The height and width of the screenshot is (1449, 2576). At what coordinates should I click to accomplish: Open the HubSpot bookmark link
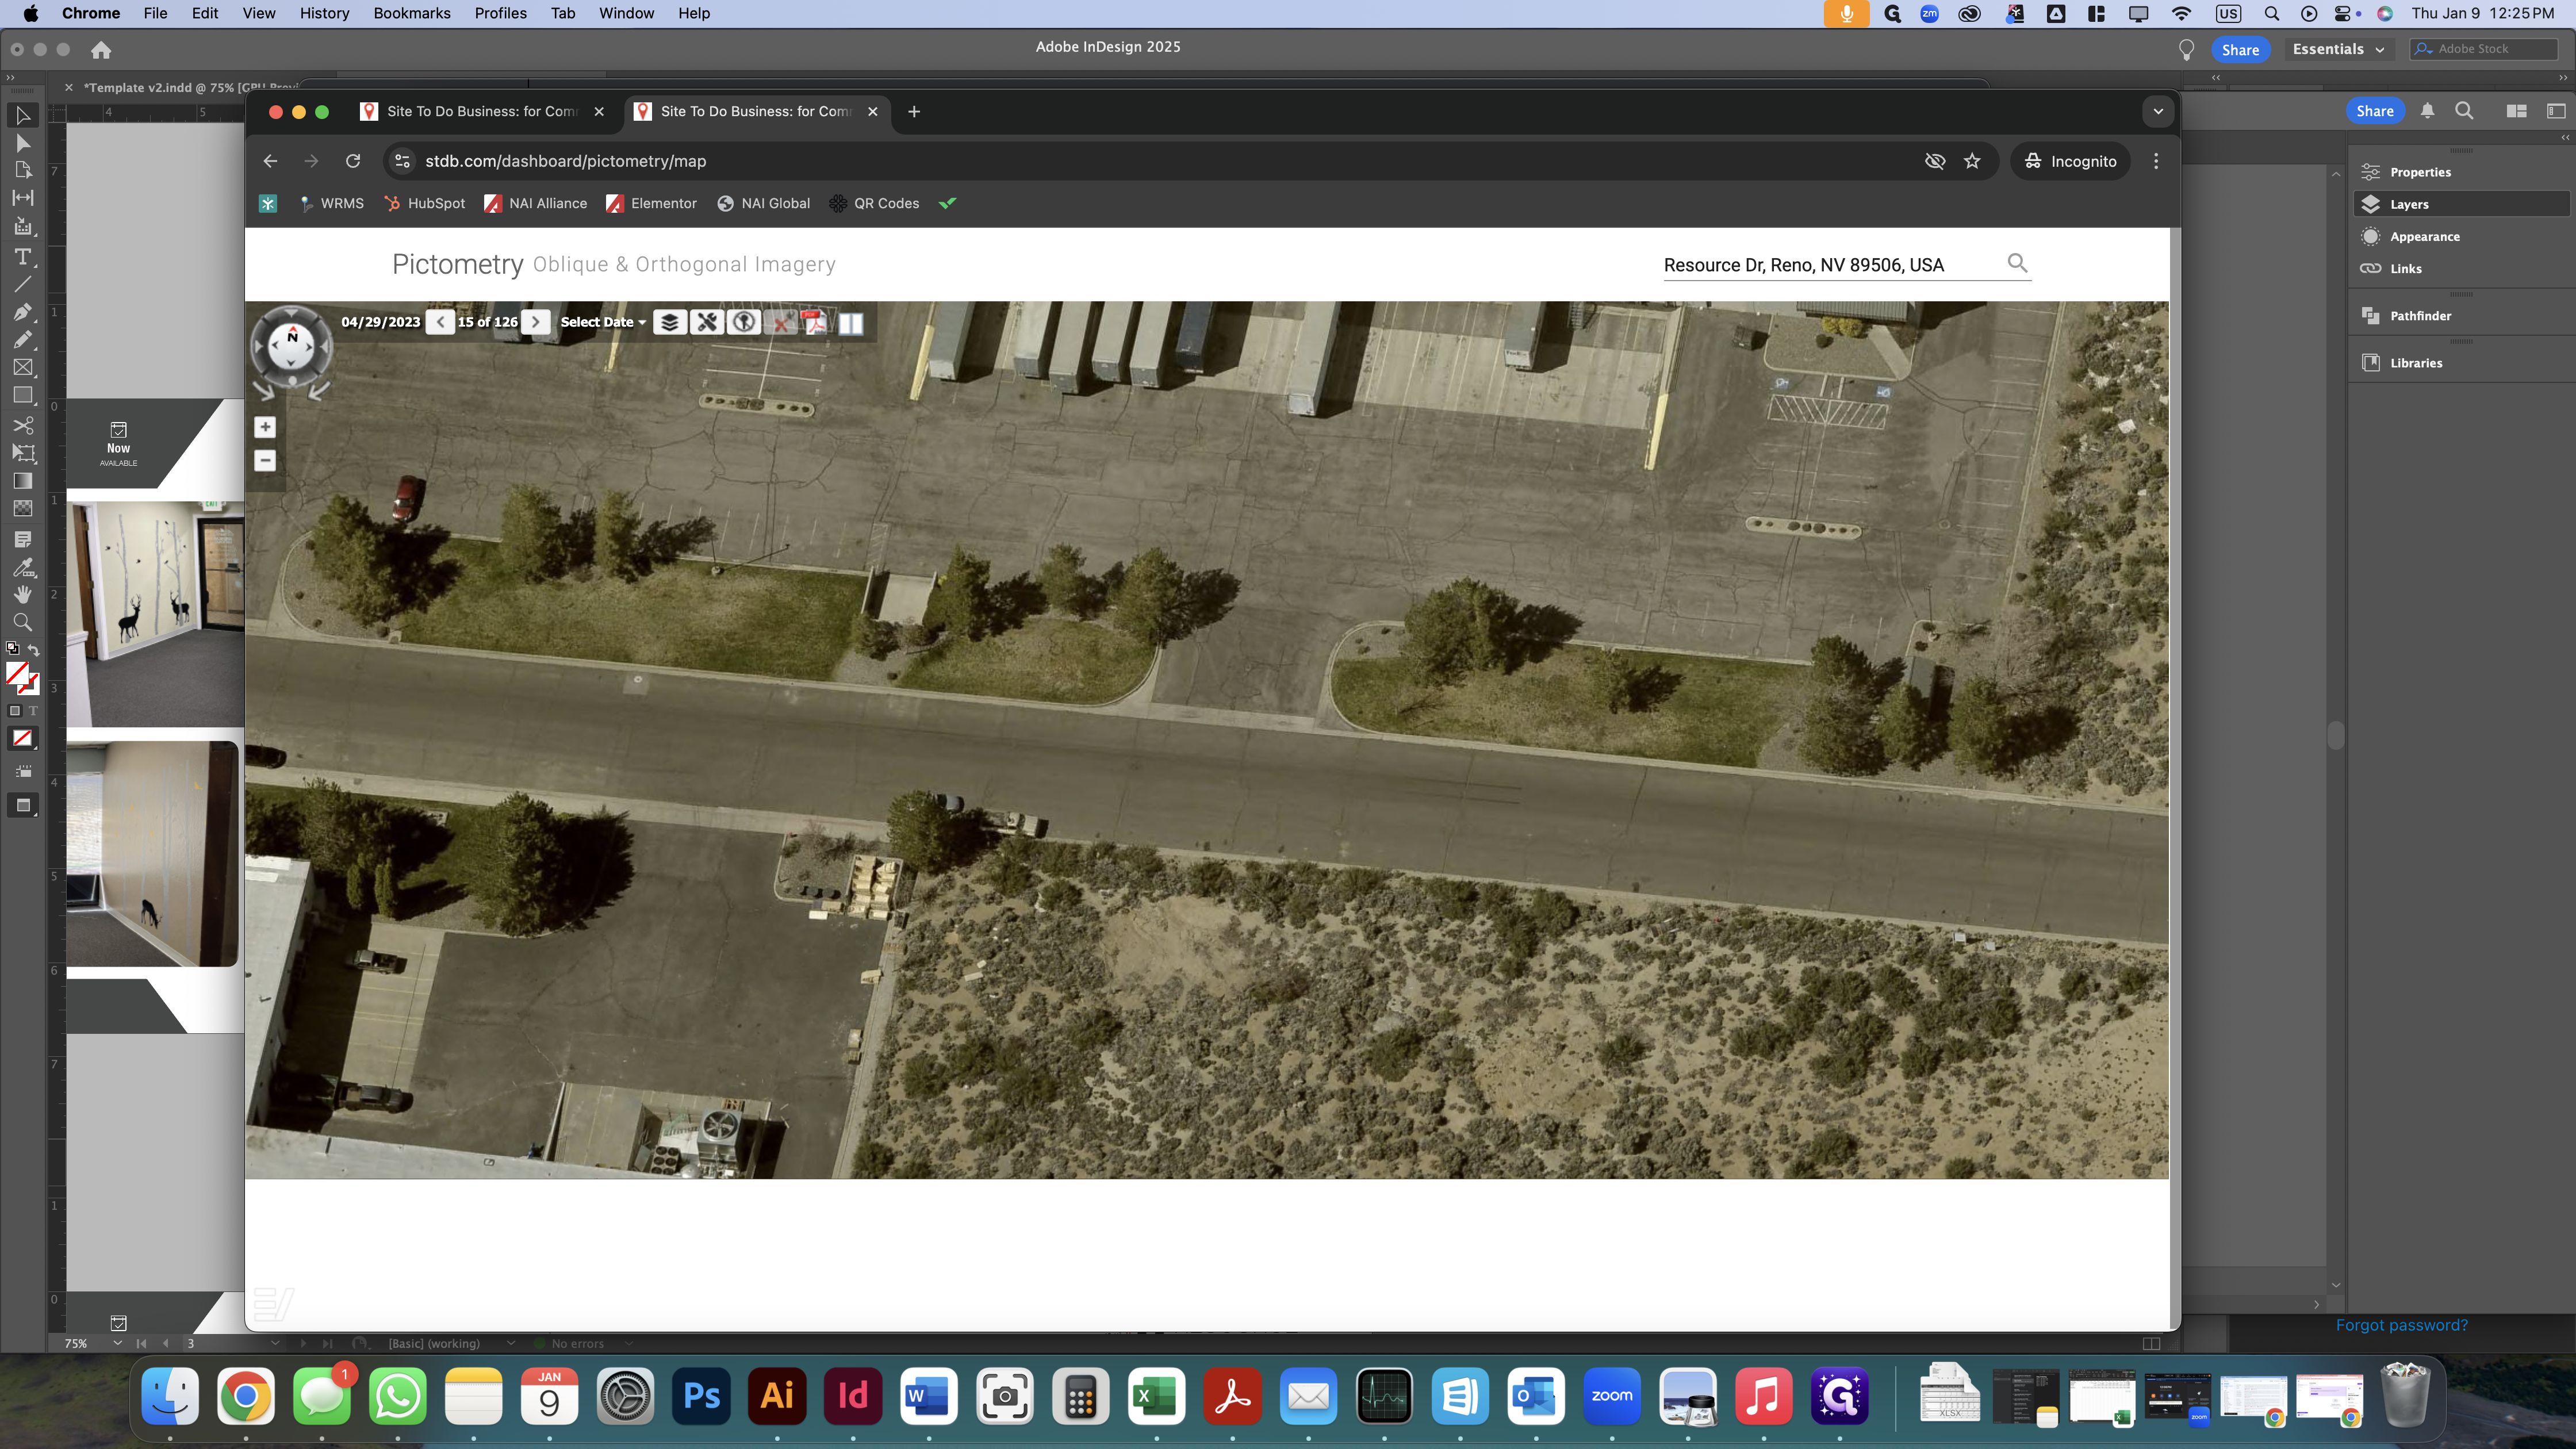tap(425, 203)
